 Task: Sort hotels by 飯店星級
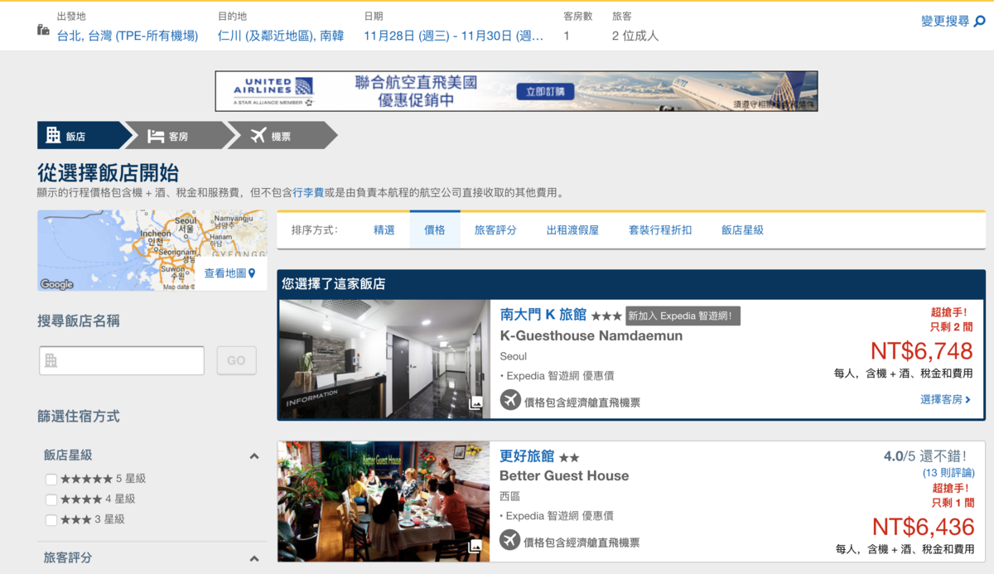pos(742,230)
